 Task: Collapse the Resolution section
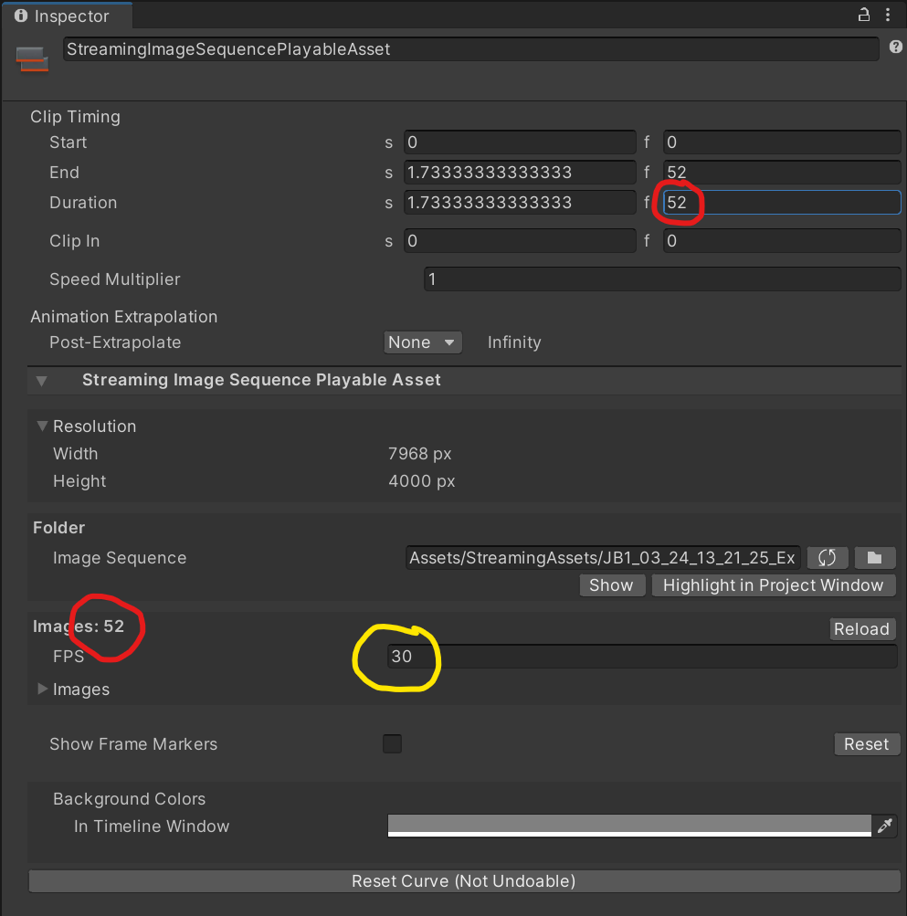pos(42,426)
